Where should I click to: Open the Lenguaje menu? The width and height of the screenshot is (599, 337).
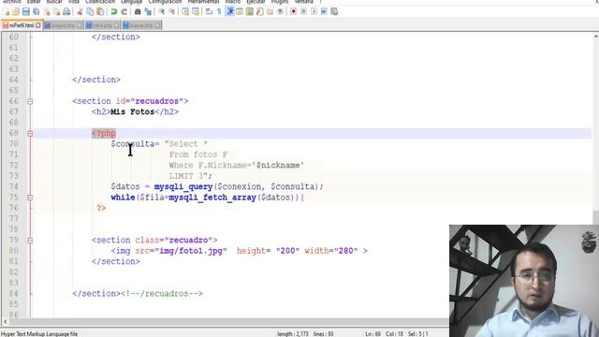click(131, 2)
